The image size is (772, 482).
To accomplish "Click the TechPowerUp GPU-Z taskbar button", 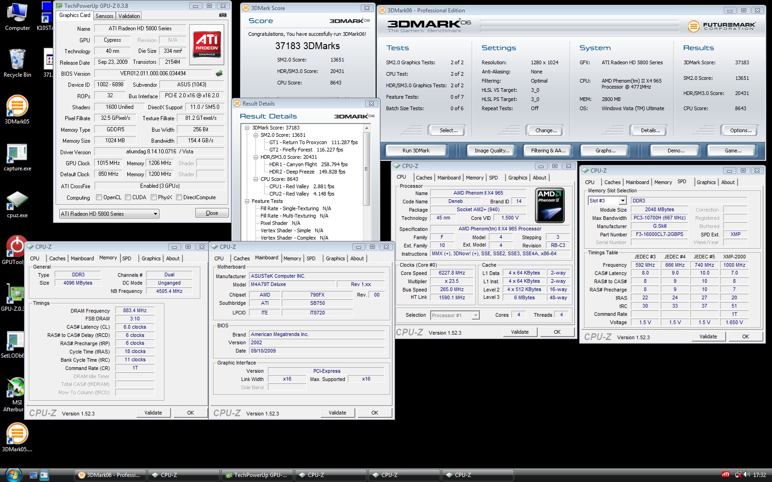I will click(x=257, y=475).
